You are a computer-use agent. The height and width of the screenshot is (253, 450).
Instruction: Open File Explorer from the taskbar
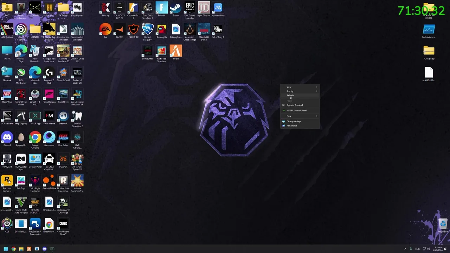21,249
